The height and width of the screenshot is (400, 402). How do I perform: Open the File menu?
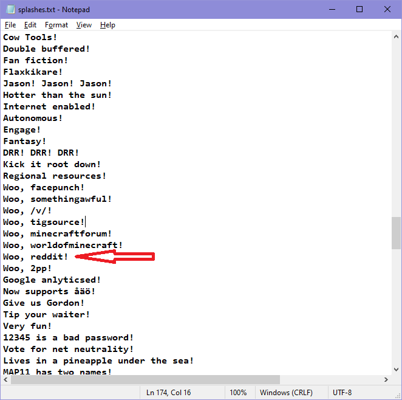[x=10, y=25]
